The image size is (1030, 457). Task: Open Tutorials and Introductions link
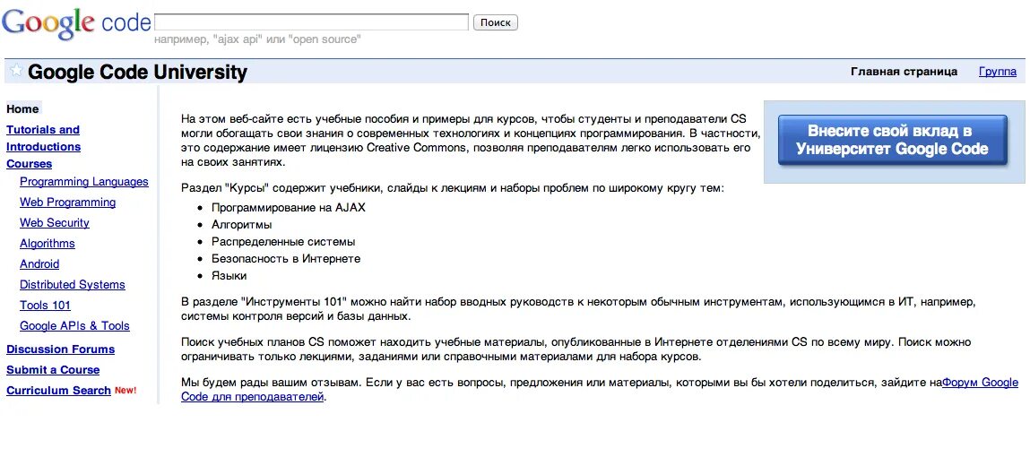pos(43,138)
